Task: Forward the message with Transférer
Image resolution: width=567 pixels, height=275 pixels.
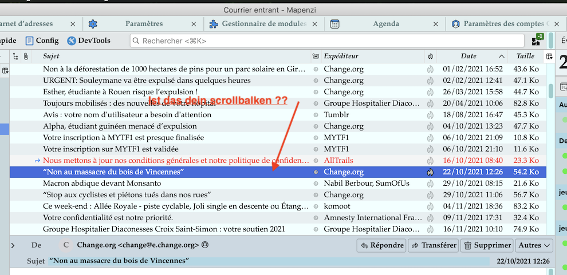Action: [x=433, y=245]
